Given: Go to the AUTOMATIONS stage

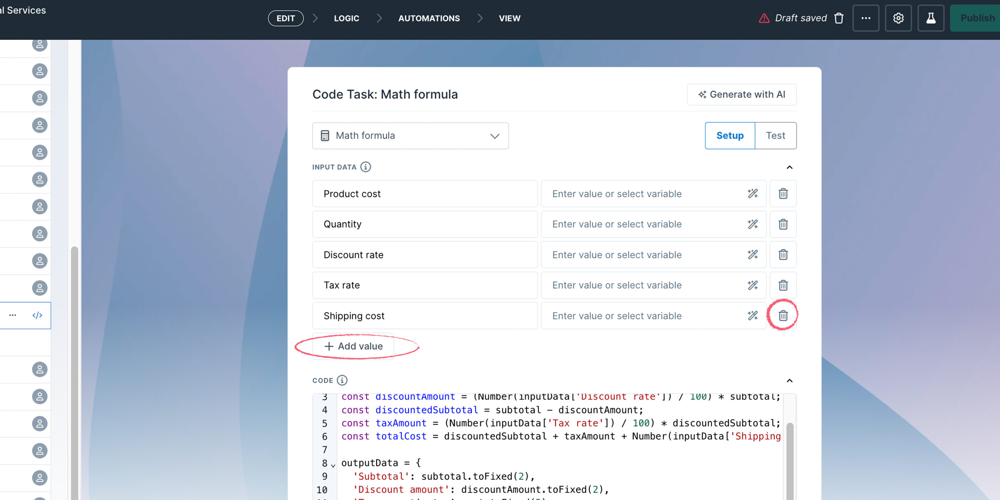Looking at the screenshot, I should click(x=429, y=18).
